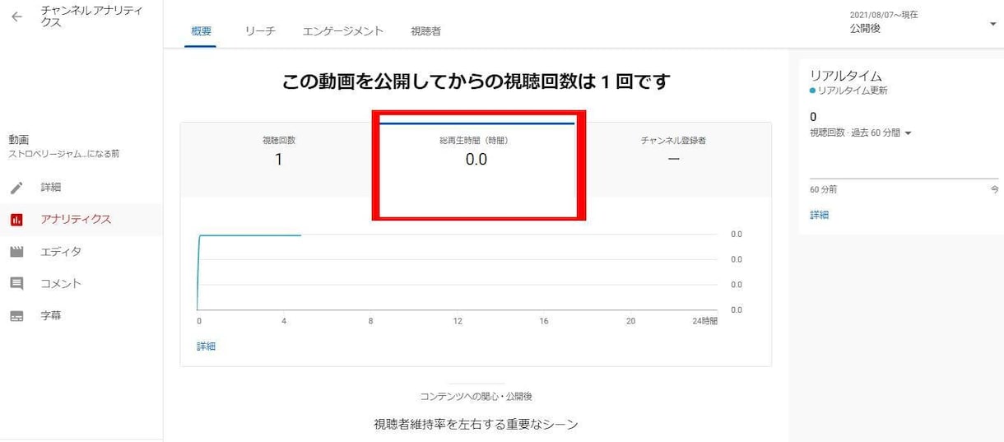This screenshot has height=442, width=1004.
Task: Open the 詳細 pencil icon in sidebar
Action: [16, 188]
